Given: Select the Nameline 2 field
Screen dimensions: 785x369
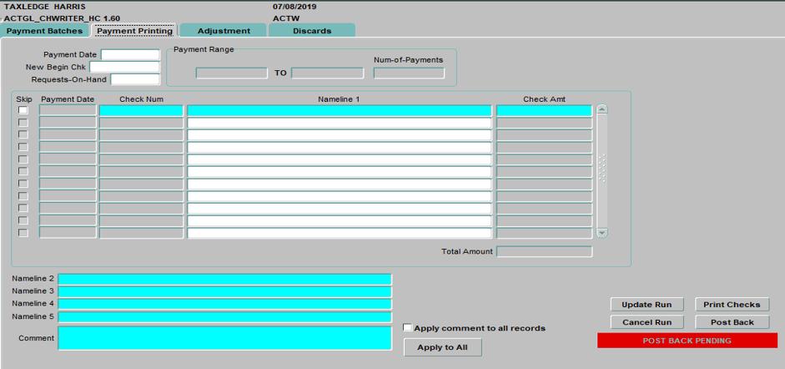Looking at the screenshot, I should click(224, 279).
